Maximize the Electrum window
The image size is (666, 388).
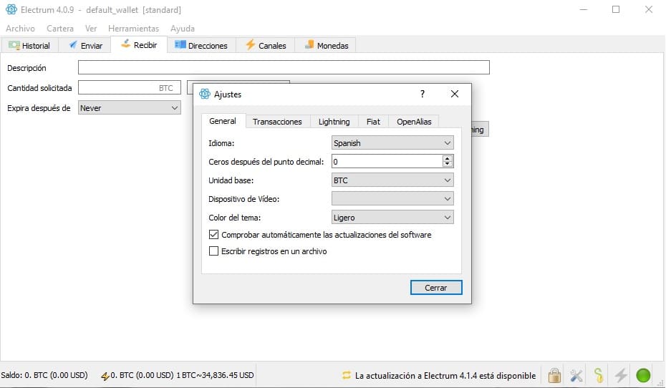(616, 9)
